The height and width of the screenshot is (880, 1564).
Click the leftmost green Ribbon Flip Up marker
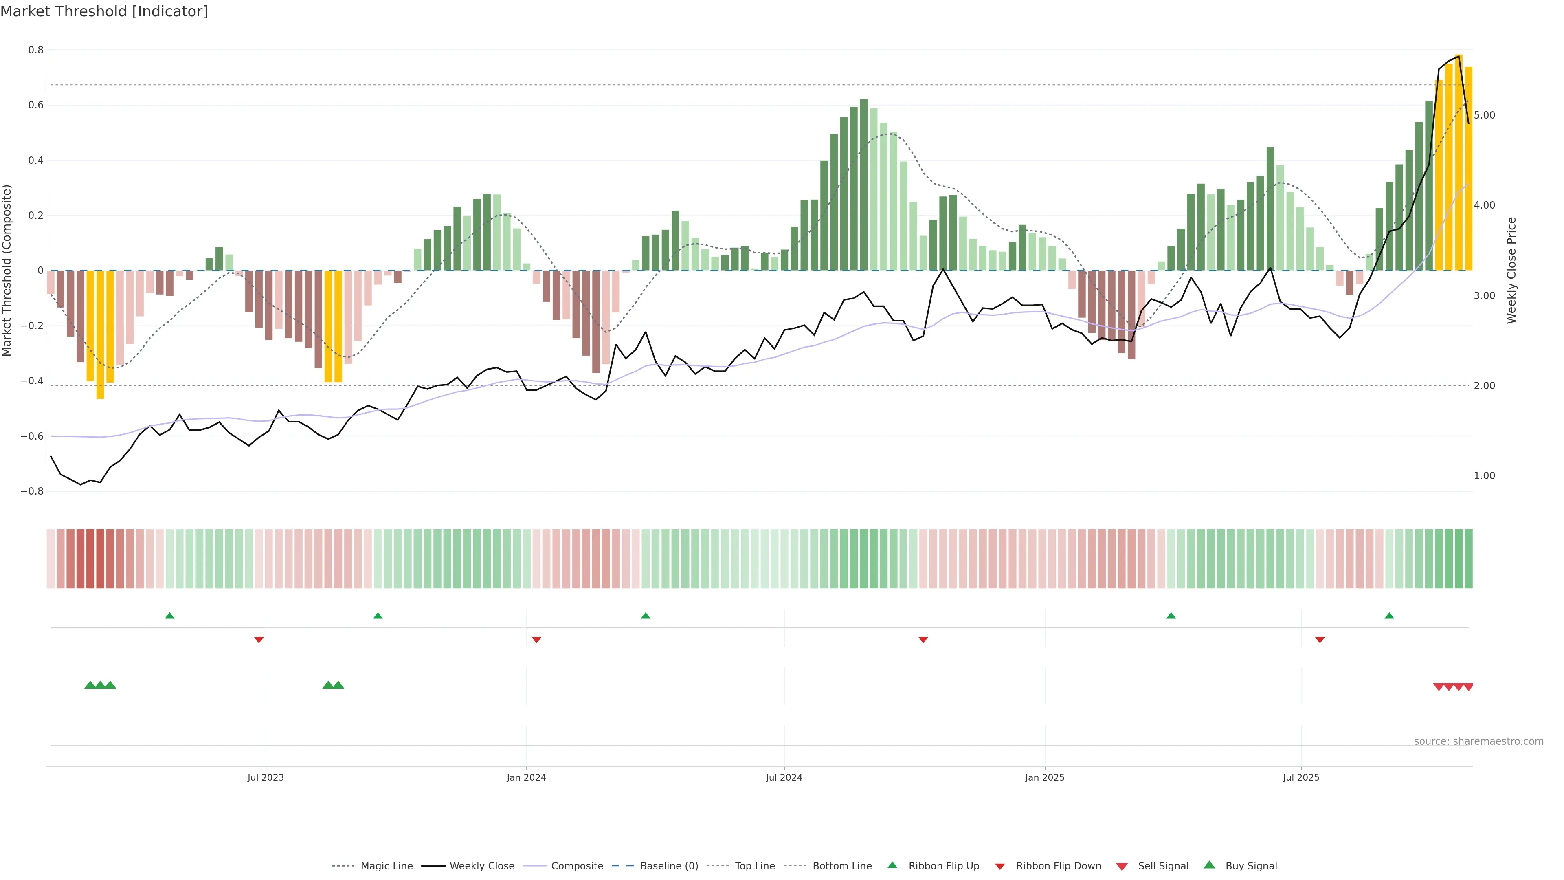(x=169, y=616)
